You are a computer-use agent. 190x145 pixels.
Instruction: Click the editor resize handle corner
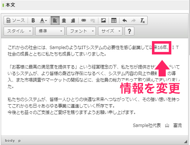click(186, 142)
